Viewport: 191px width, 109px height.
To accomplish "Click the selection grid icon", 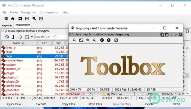I will point(27,37).
